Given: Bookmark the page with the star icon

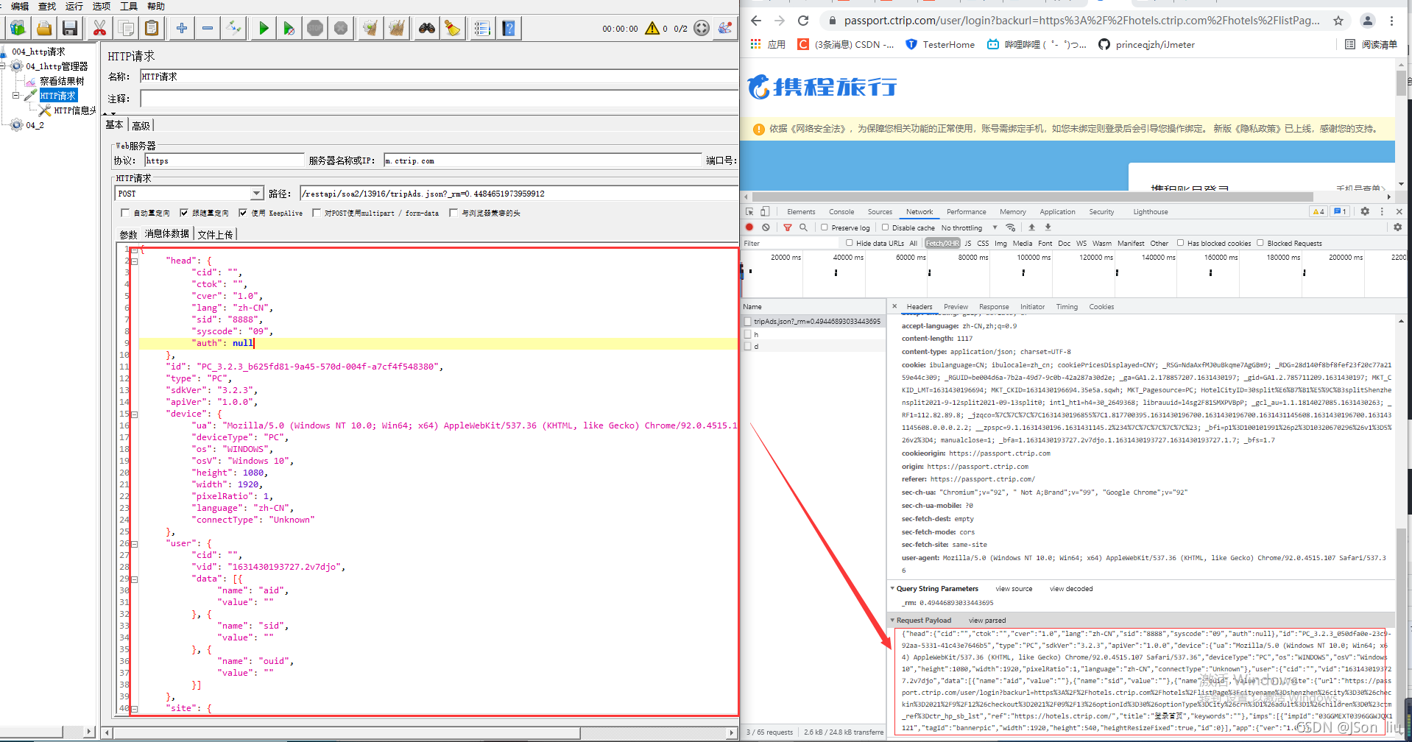Looking at the screenshot, I should pos(1338,21).
